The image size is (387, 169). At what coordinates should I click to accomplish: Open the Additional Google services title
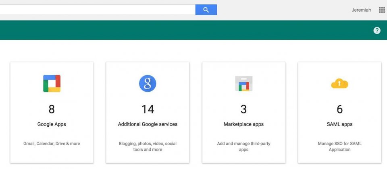click(148, 124)
